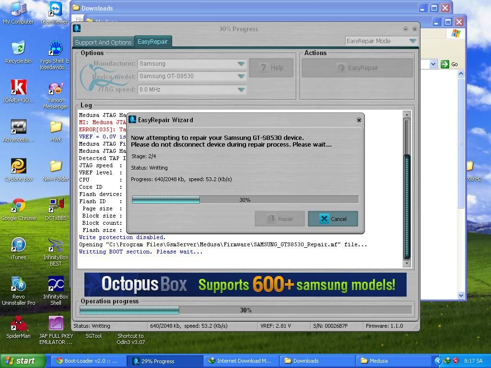The width and height of the screenshot is (491, 368).
Task: Open JAF FULL PKEY EMULATOR shortcut
Action: 56,331
